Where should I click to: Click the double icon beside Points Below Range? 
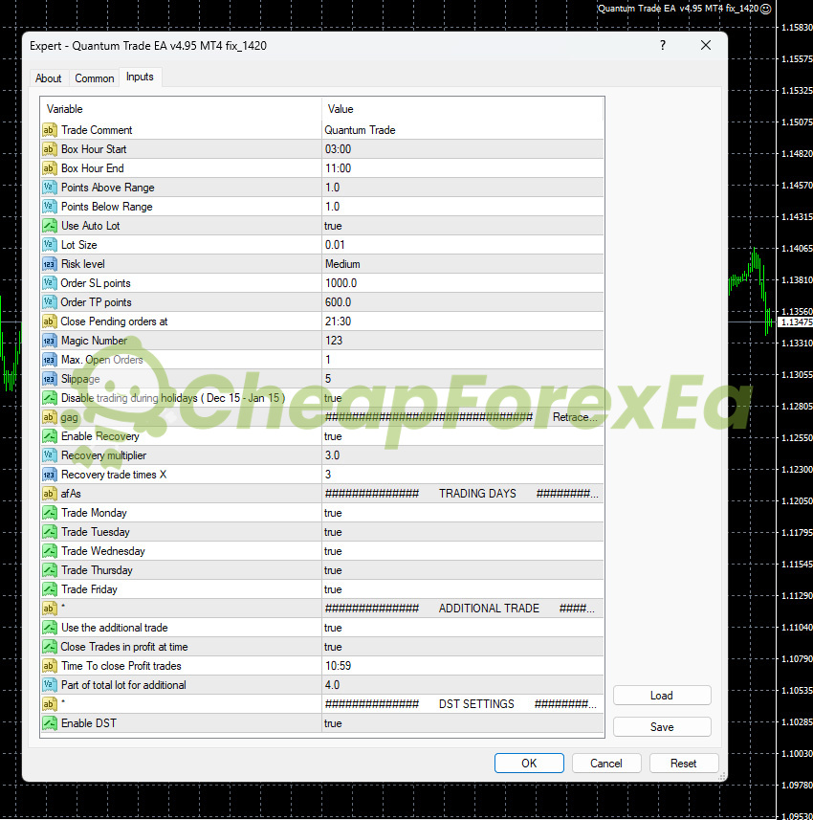click(49, 207)
